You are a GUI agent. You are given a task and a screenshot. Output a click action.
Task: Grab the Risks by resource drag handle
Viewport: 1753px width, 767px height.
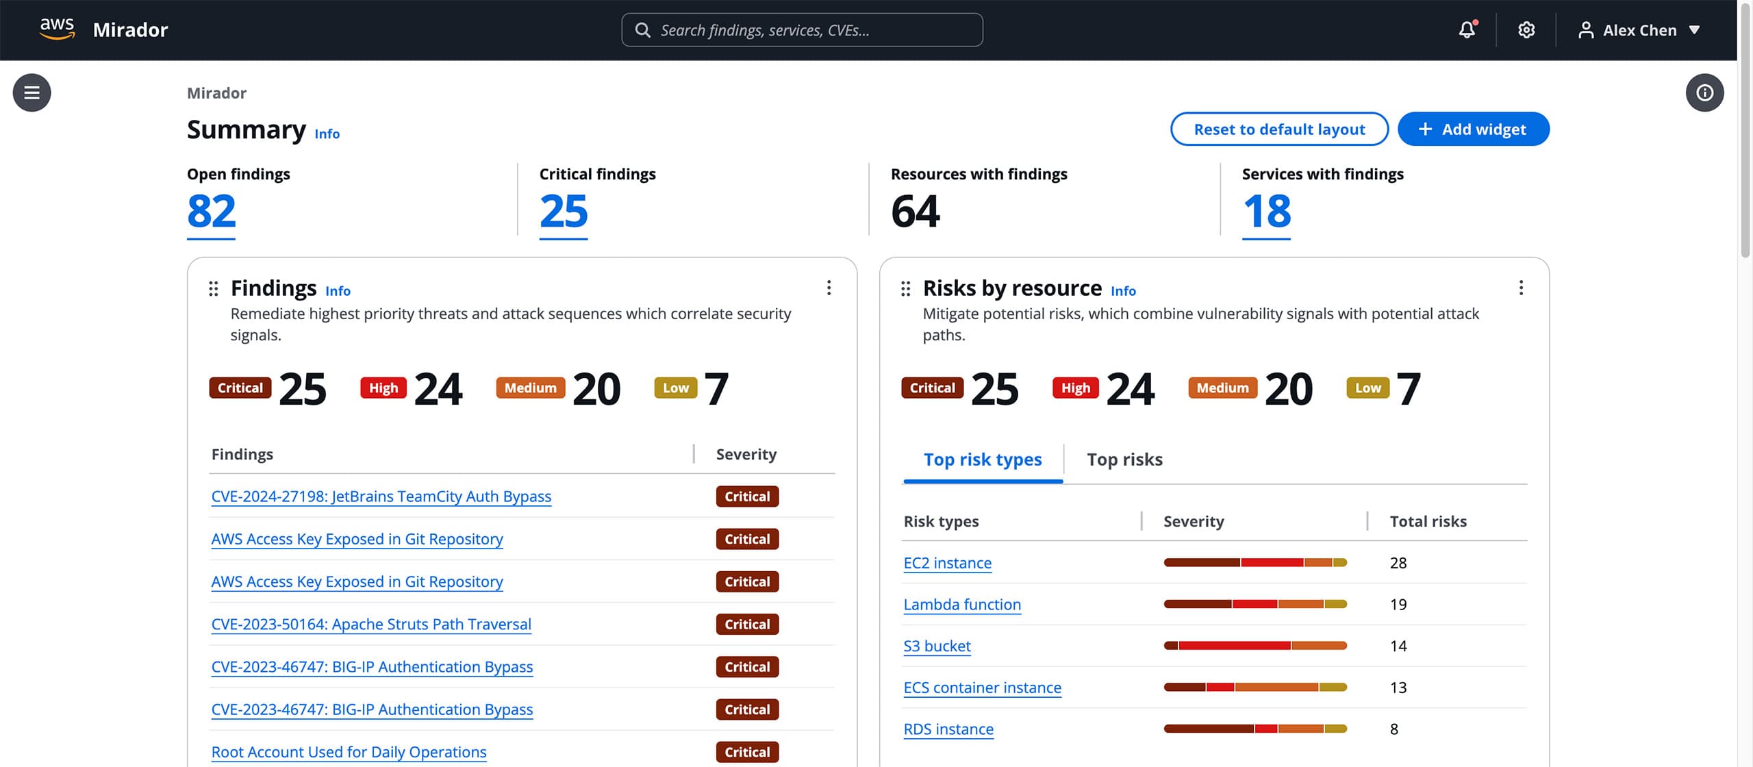point(905,288)
